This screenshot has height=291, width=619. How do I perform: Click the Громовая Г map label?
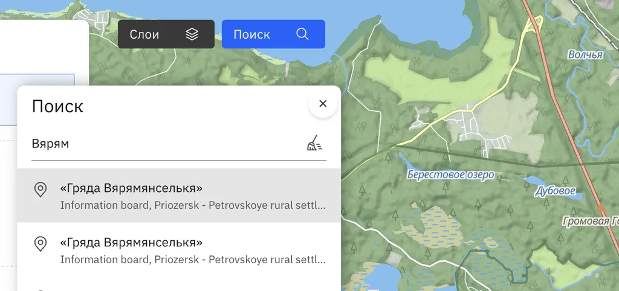tap(590, 222)
